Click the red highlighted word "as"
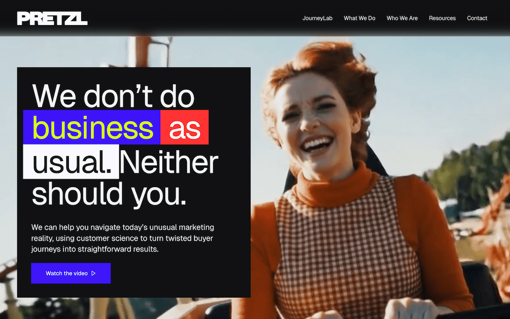 [x=184, y=127]
